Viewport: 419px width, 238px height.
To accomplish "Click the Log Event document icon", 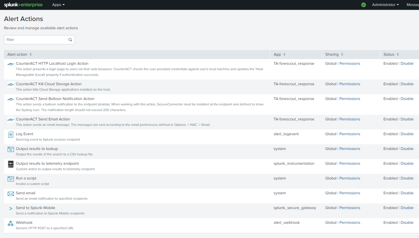I will [11, 135].
